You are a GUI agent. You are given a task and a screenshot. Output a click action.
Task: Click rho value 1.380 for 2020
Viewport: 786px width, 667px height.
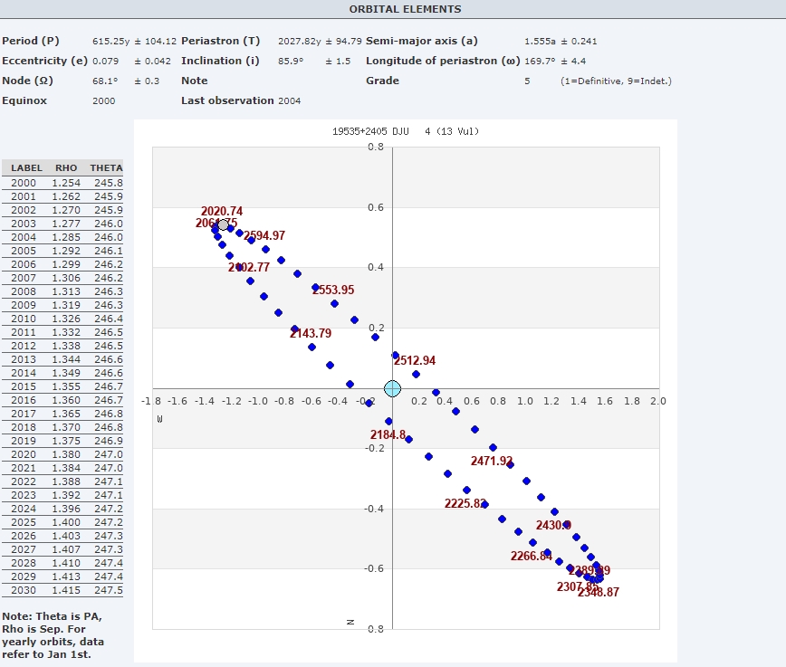pos(66,454)
